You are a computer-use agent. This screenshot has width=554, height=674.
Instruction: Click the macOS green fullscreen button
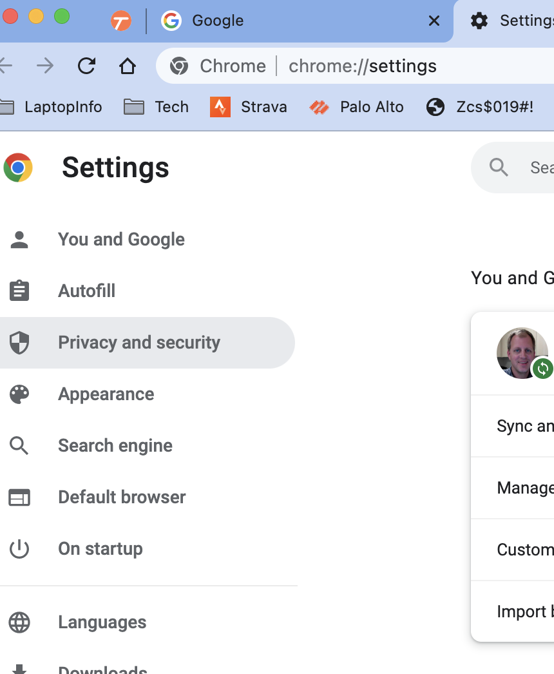click(x=62, y=16)
